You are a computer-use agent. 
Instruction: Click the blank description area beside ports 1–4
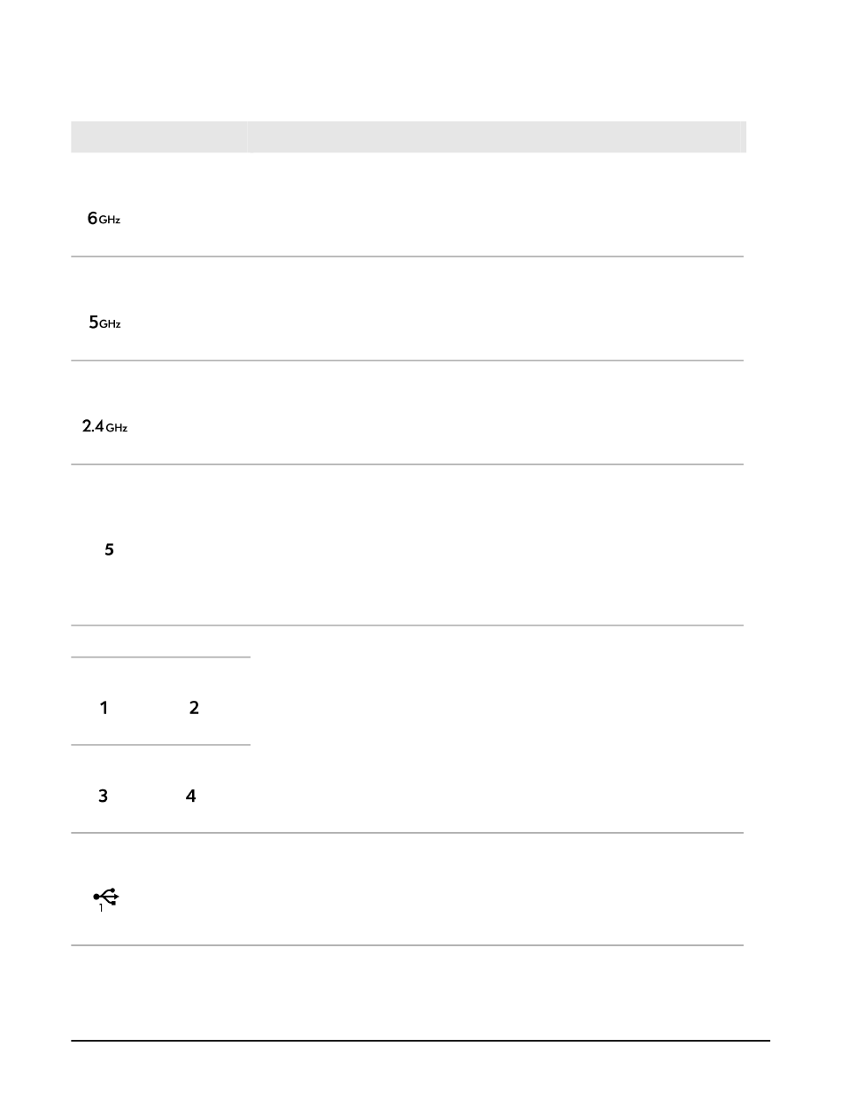click(496, 729)
